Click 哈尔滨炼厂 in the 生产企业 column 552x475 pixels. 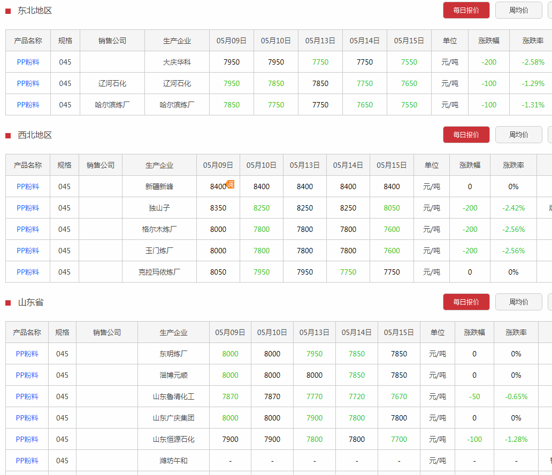(177, 105)
